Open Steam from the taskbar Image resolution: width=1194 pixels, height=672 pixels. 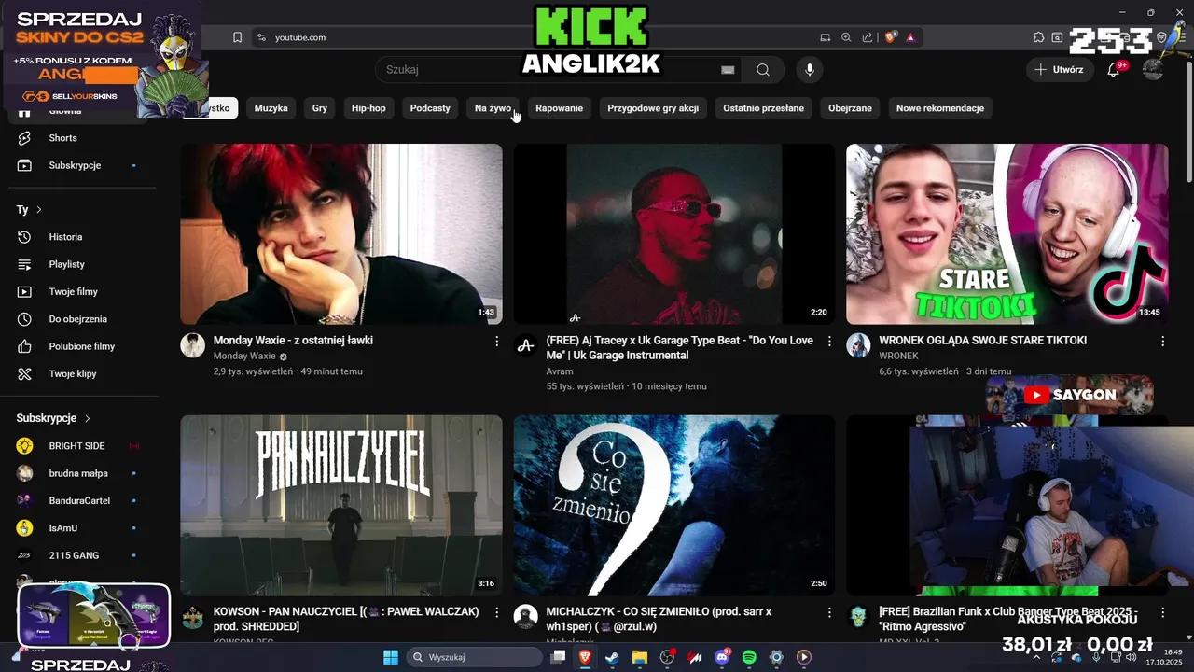click(612, 657)
